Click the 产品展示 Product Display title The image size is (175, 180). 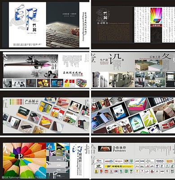(31, 102)
